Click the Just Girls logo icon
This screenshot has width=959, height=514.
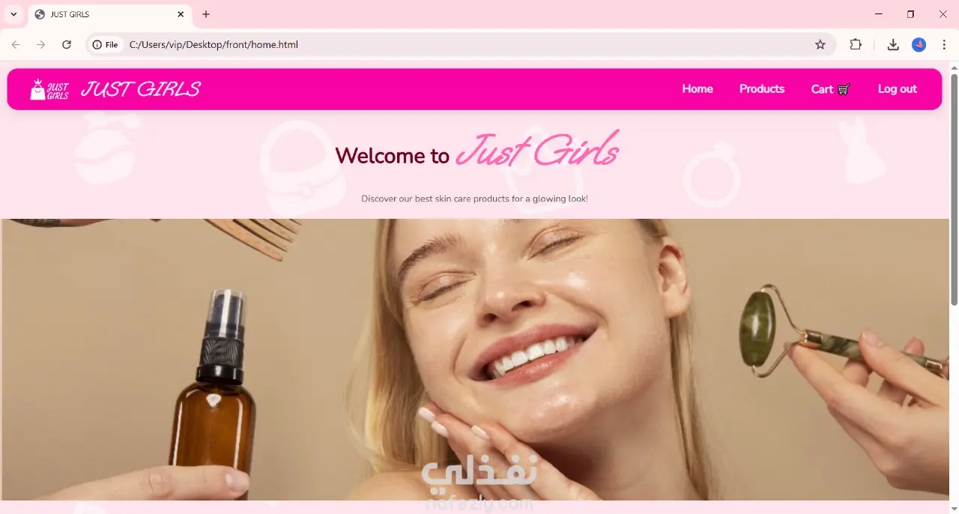(49, 89)
